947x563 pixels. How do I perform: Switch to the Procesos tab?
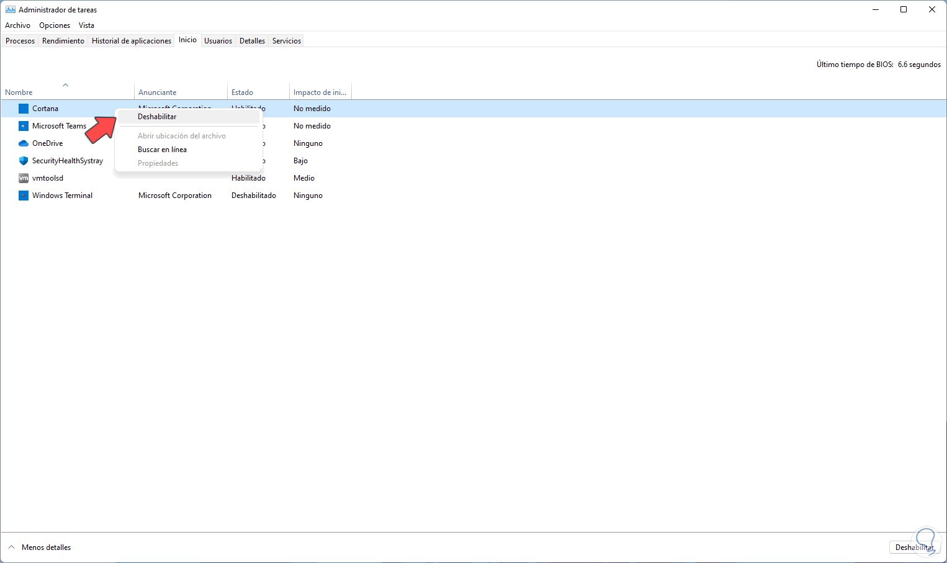tap(20, 41)
